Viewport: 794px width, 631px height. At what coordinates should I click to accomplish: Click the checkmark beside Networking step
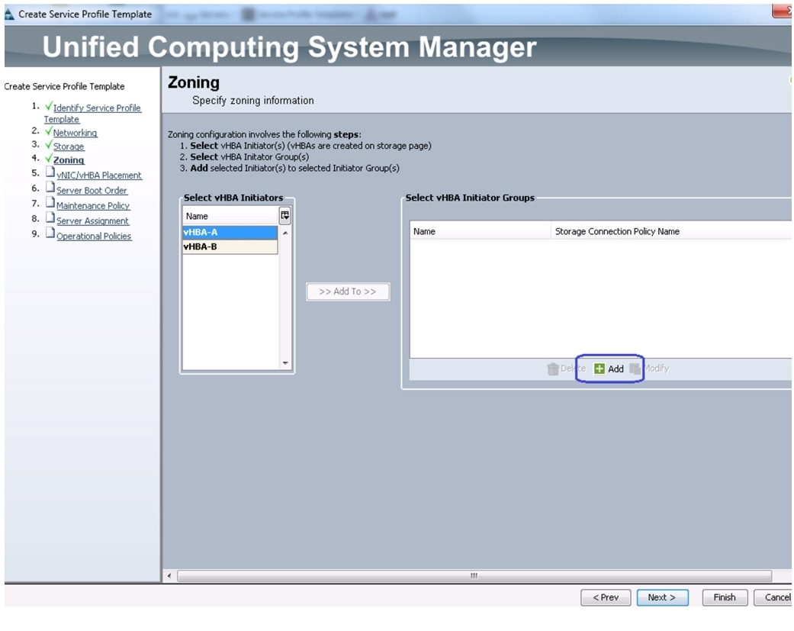coord(49,131)
